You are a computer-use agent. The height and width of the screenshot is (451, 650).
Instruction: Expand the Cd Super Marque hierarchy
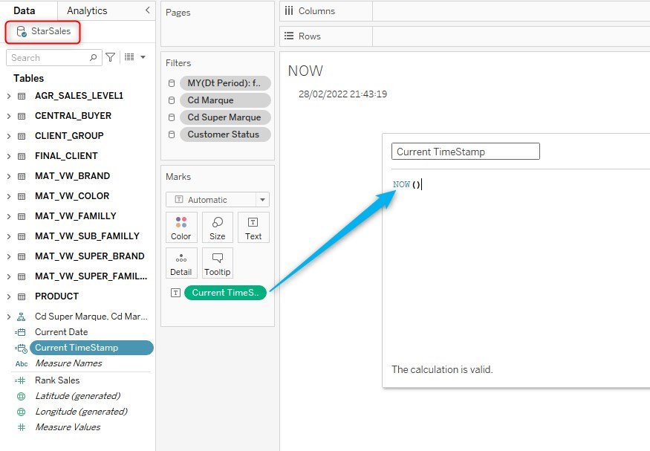[x=9, y=317]
